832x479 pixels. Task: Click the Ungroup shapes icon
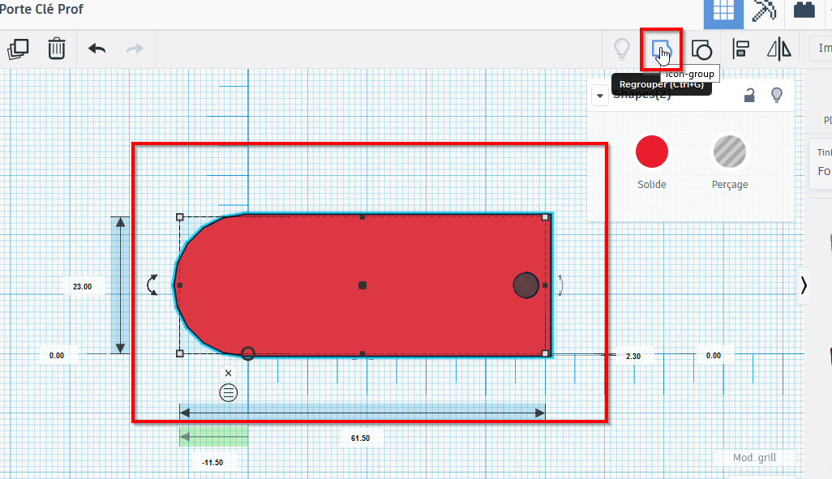[701, 50]
